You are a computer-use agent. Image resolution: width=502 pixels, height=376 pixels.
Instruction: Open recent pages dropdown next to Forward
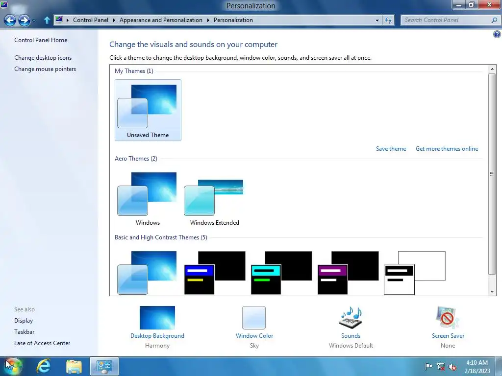[x=34, y=21]
